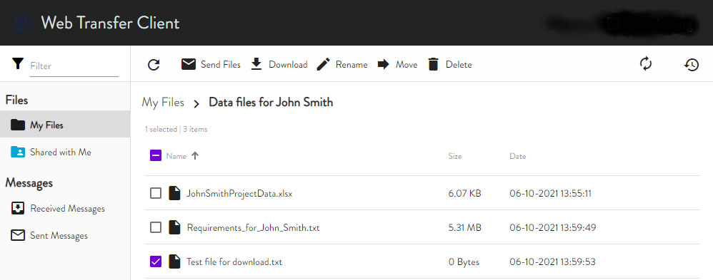Click file icon beside JohnSmithProjectData.xlsx
Image resolution: width=713 pixels, height=280 pixels.
click(174, 193)
